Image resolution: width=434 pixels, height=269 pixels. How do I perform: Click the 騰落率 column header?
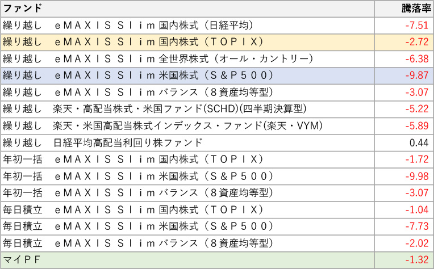pos(413,9)
